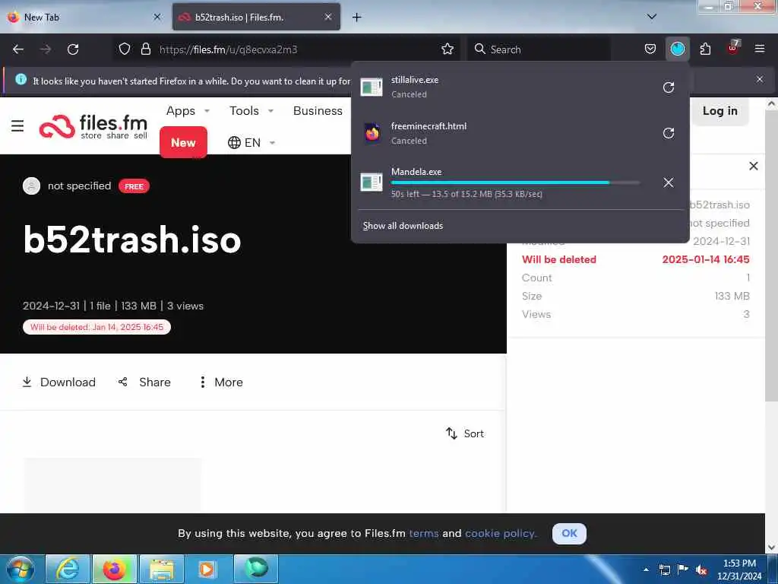Close the New Tab tab
Viewport: 778px width, 584px height.
[x=157, y=17]
